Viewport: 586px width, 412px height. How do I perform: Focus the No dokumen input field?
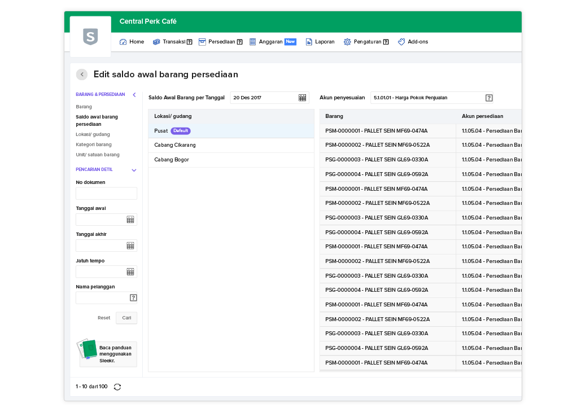coord(107,194)
